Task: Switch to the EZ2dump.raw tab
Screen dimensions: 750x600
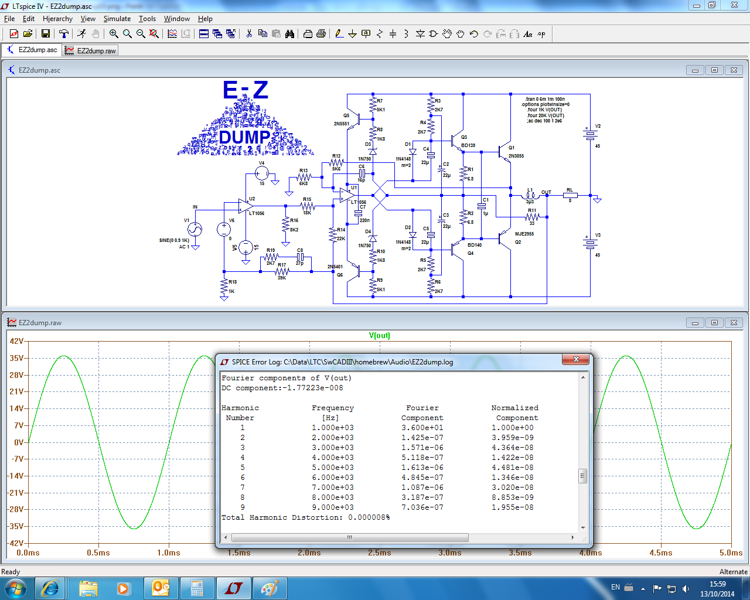Action: pyautogui.click(x=91, y=51)
